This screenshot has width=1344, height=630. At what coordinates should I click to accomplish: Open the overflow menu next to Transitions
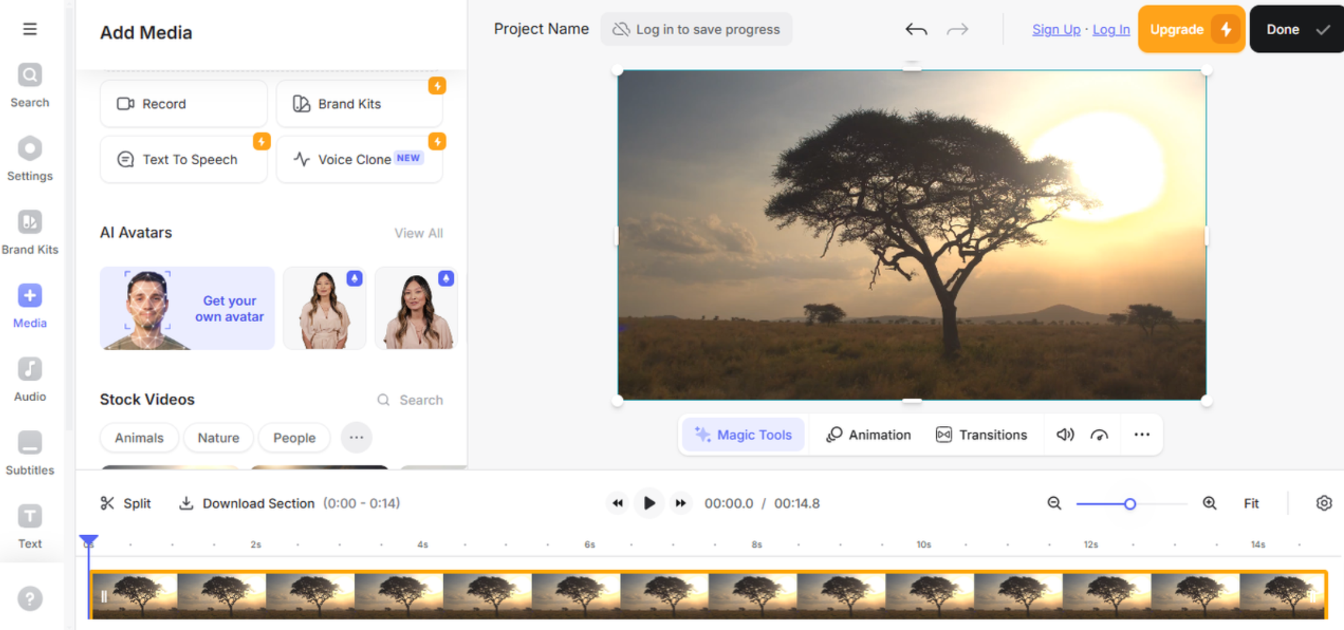(x=1142, y=434)
